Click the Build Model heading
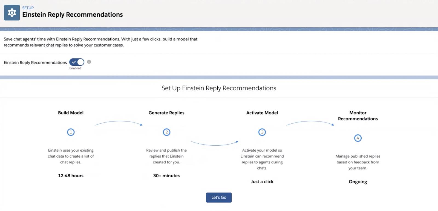Image resolution: width=438 pixels, height=211 pixels. tap(71, 113)
